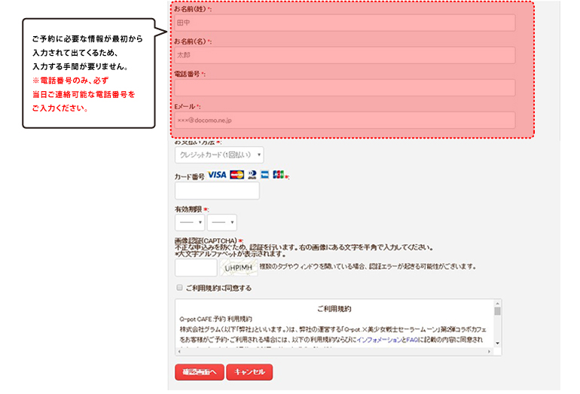The width and height of the screenshot is (580, 394).
Task: Click the JCB card logo
Action: (x=278, y=175)
